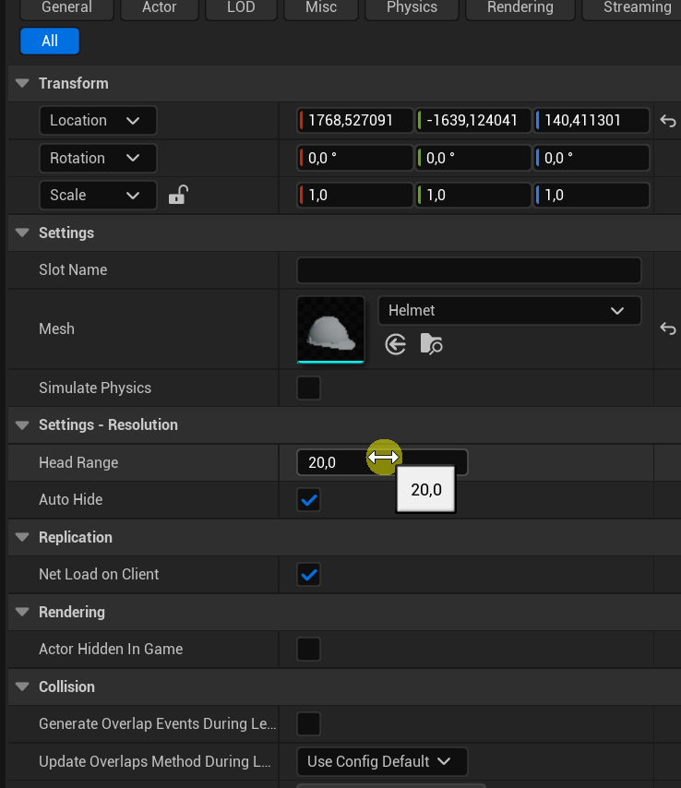Collapse the Settings - Resolution section
This screenshot has width=681, height=788.
click(x=23, y=425)
